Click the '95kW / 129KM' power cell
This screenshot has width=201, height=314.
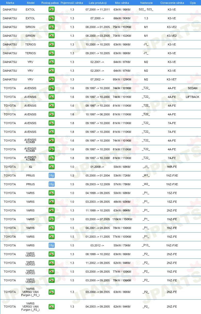pos(122,79)
